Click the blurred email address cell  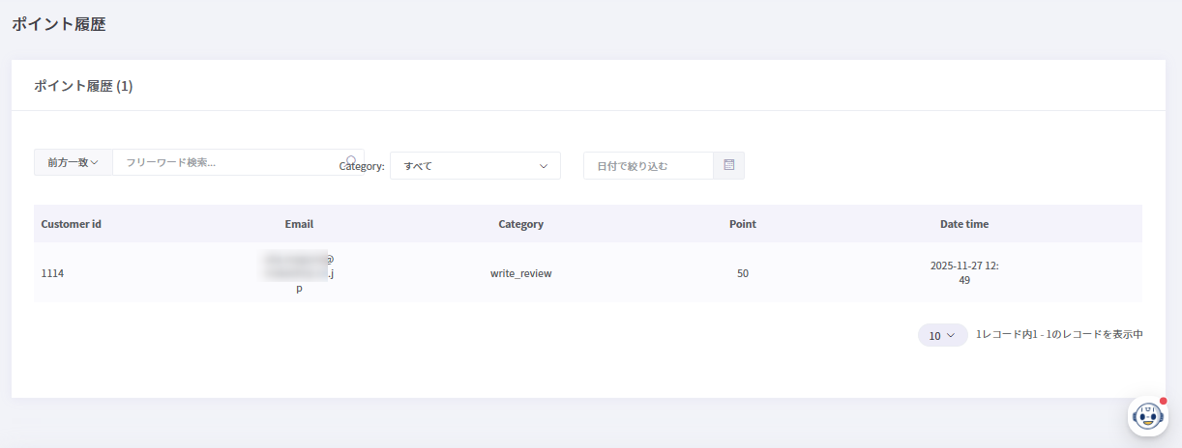(299, 273)
